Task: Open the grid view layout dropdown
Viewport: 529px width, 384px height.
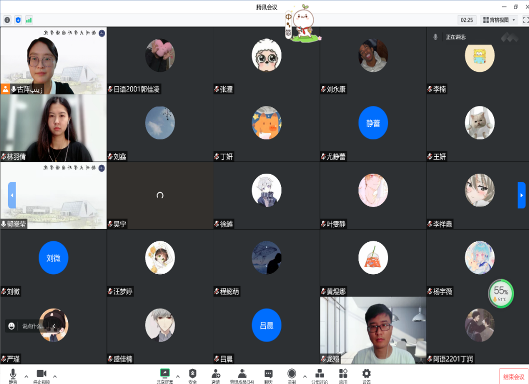Action: pyautogui.click(x=499, y=20)
